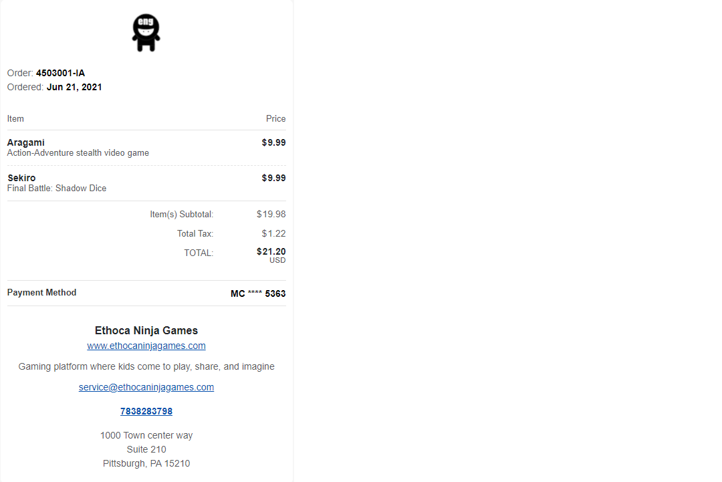Click the Pittsburgh, PA 15210 address line
This screenshot has height=482, width=722.
(x=146, y=463)
